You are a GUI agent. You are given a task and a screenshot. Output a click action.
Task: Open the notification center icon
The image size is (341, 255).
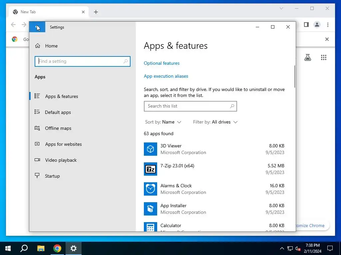pos(330,248)
